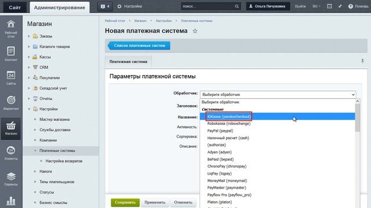Click the Сохранить button
371x208 pixels.
[125, 202]
